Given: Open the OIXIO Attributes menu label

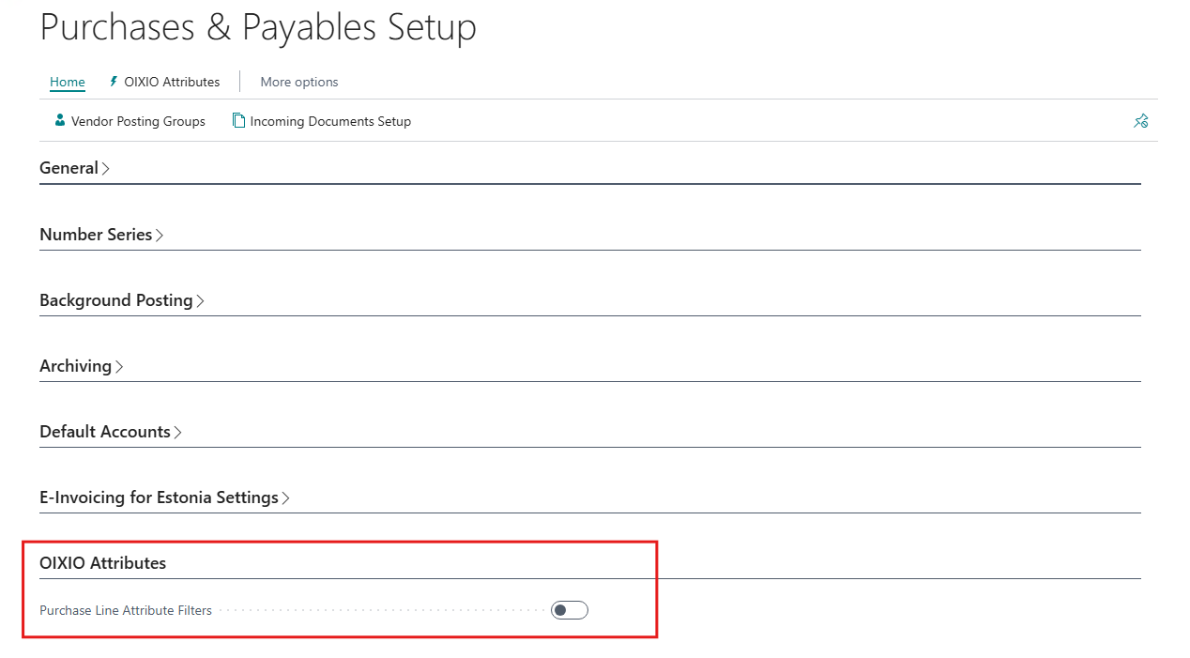Looking at the screenshot, I should click(172, 82).
